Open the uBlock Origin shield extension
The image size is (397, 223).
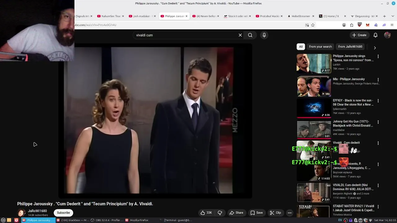pyautogui.click(x=360, y=25)
